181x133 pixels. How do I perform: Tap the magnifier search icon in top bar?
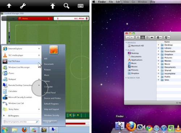pyautogui.click(x=66, y=6)
